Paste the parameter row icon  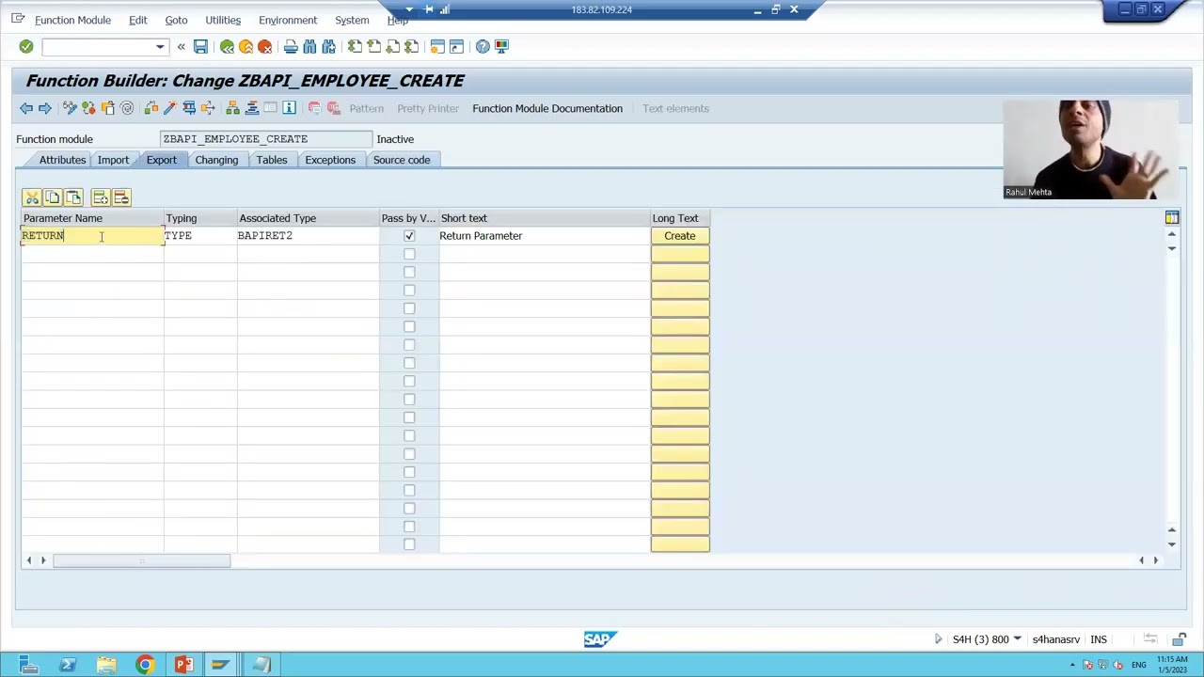pos(73,197)
